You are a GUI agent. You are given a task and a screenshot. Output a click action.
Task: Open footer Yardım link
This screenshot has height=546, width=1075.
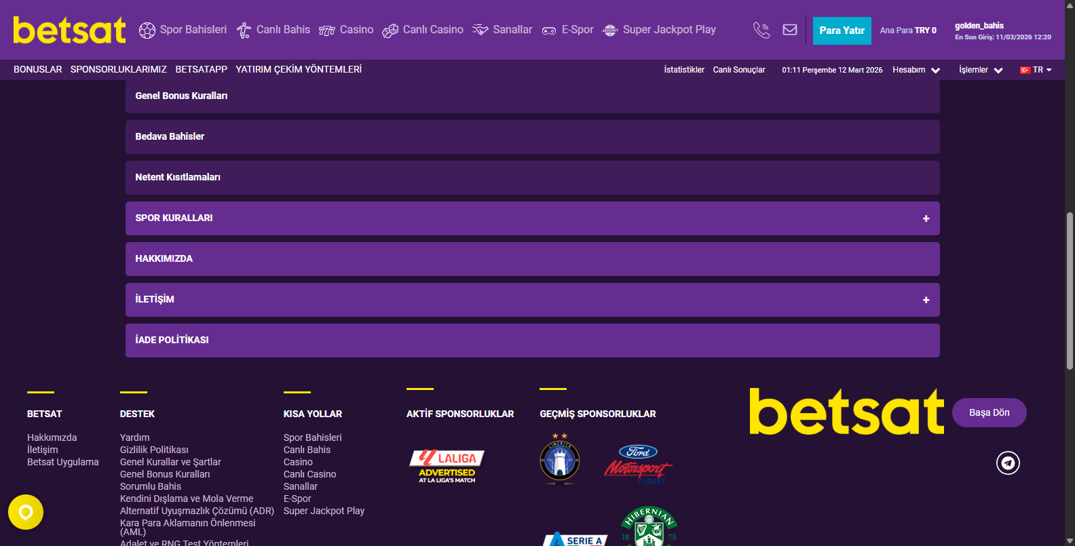click(x=135, y=437)
